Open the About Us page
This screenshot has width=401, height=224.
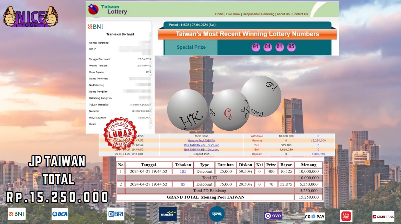[x=283, y=14]
